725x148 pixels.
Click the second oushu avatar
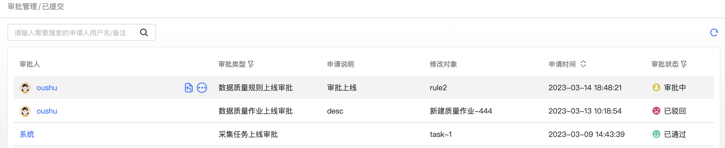(25, 111)
